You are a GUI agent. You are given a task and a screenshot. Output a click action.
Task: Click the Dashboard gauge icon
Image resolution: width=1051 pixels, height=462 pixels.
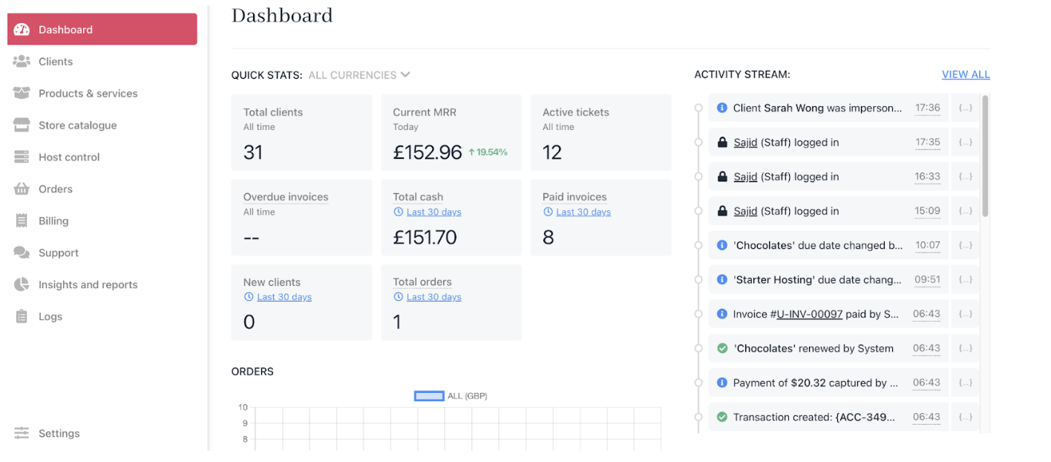point(22,30)
